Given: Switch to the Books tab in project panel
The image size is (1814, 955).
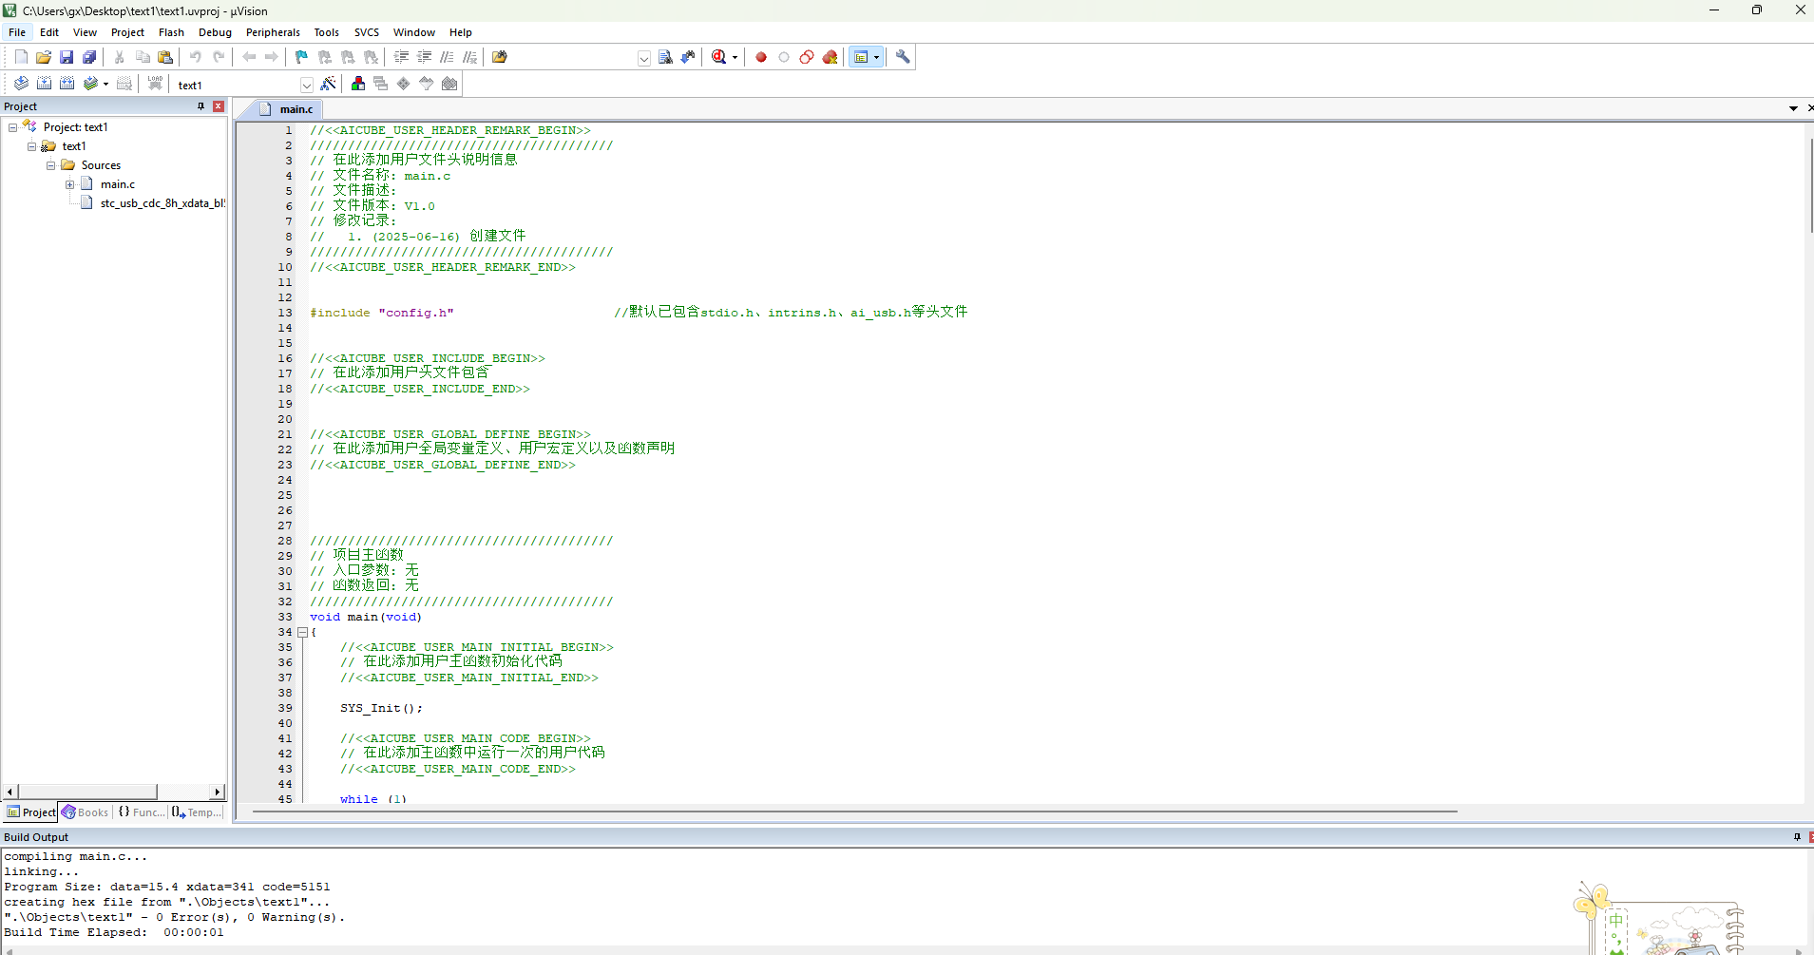Looking at the screenshot, I should [86, 812].
